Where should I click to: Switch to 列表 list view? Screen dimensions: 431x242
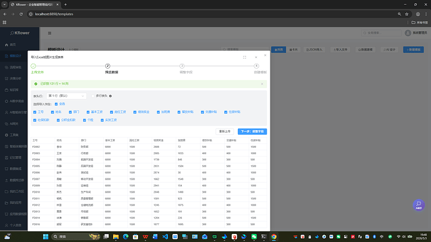279,50
